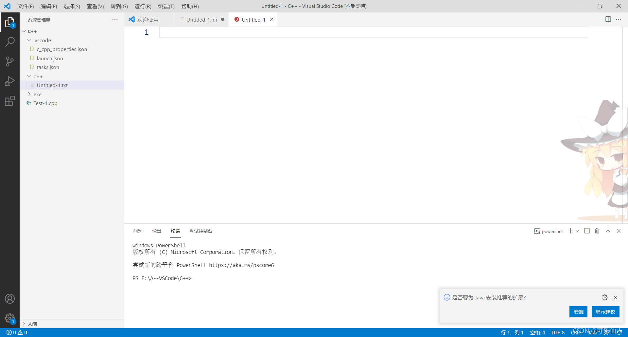Screen dimensions: 628x337
Task: Open the editor more actions ellipsis
Action: point(619,19)
